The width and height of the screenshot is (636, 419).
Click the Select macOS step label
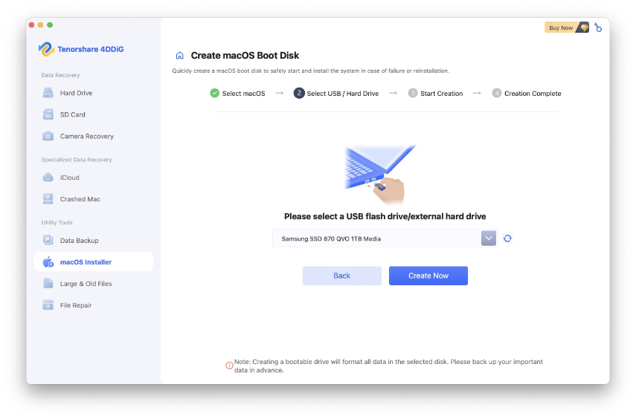(243, 94)
